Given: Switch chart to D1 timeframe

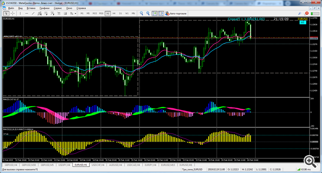Looking at the screenshot, I should [x=121, y=14].
